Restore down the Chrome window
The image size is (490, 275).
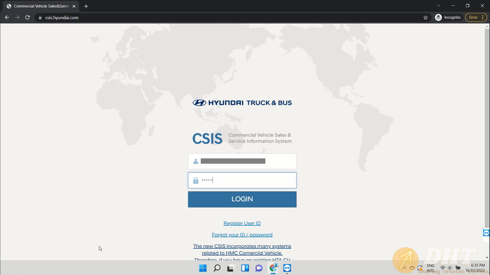click(468, 6)
